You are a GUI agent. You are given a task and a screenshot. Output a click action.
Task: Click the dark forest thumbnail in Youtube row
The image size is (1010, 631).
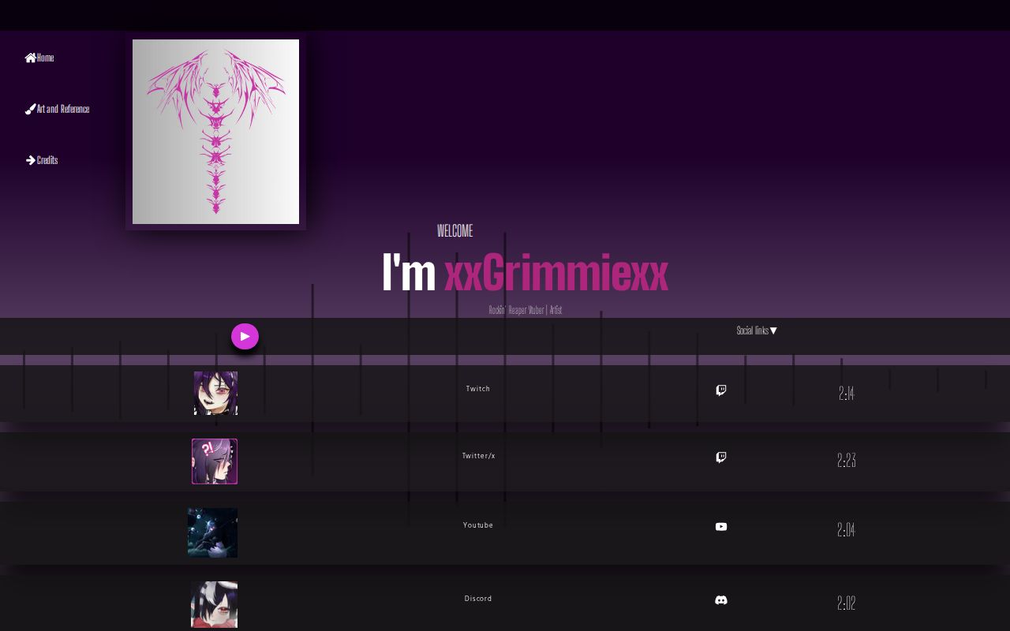coord(213,532)
